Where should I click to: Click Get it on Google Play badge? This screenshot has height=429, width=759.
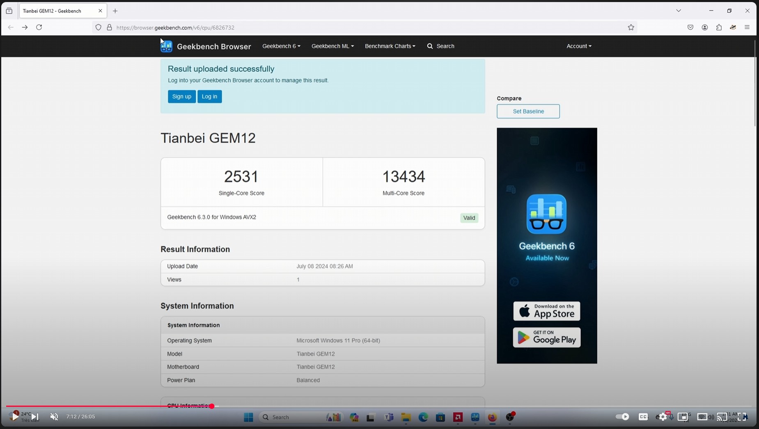pos(547,338)
